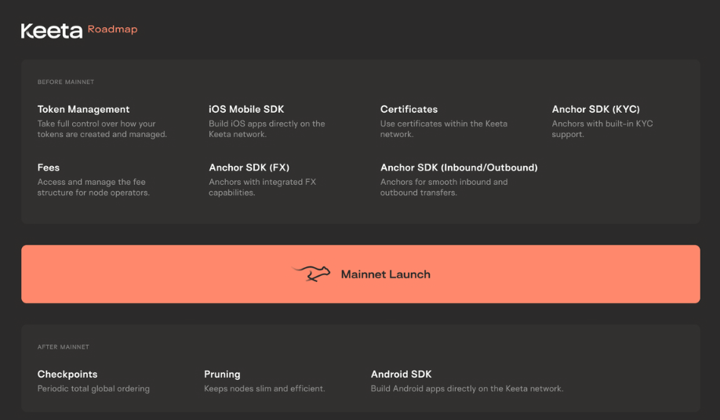Click the After Mainnet section label
The width and height of the screenshot is (720, 420).
pos(64,347)
